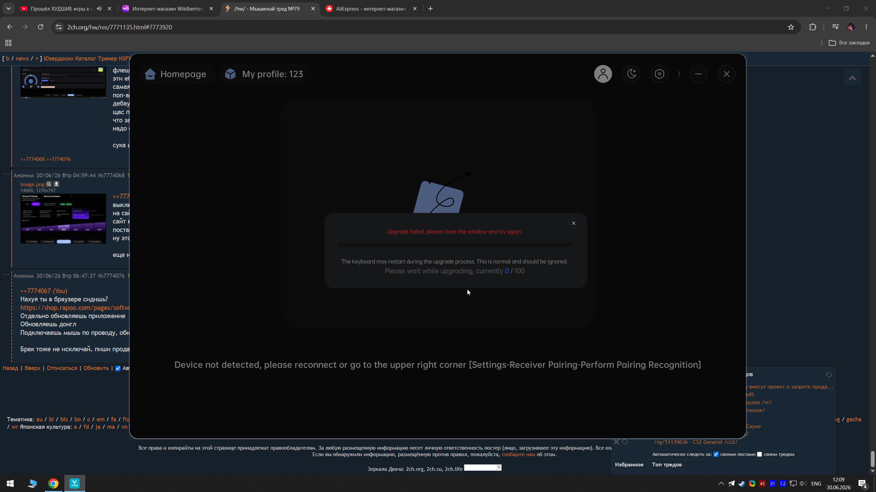Screen dimensions: 876x492
Task: Switch to the Wildberries tab
Action: (x=168, y=9)
